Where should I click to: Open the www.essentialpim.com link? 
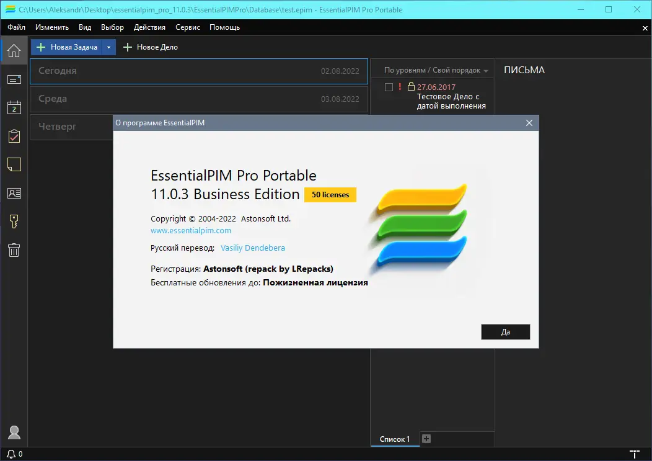click(191, 230)
